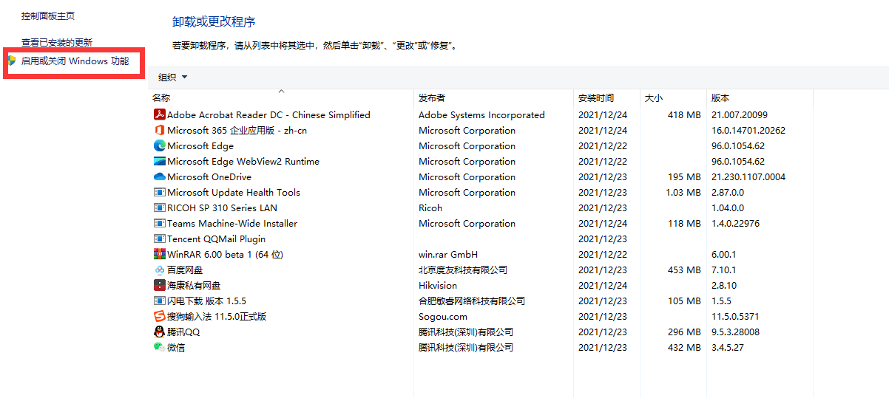The height and width of the screenshot is (398, 889).
Task: Click the Tencent QQMail Plugin icon
Action: click(159, 239)
